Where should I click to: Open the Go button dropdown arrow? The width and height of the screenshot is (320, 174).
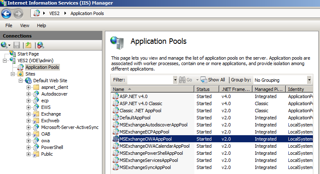point(197,80)
